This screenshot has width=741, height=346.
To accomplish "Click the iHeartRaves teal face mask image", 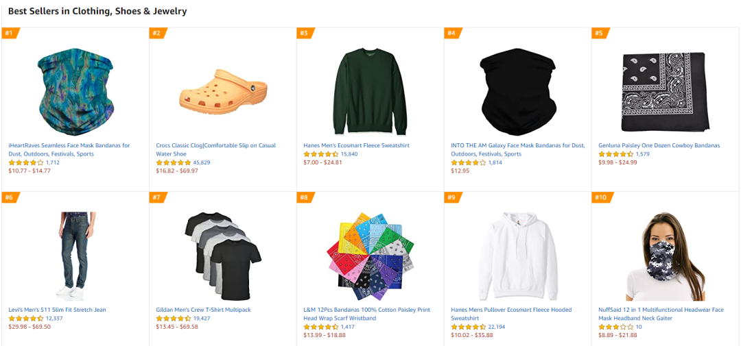I will (75, 90).
